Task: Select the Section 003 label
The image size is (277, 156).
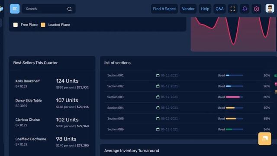Action: coord(116,97)
